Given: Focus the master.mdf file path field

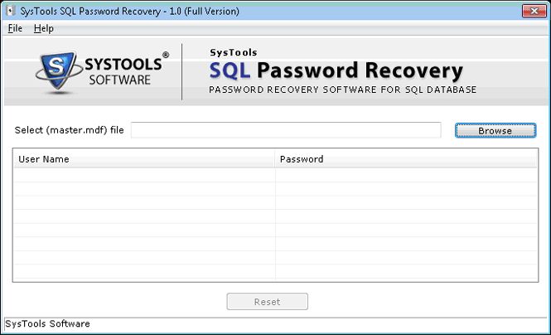Looking at the screenshot, I should coord(286,130).
